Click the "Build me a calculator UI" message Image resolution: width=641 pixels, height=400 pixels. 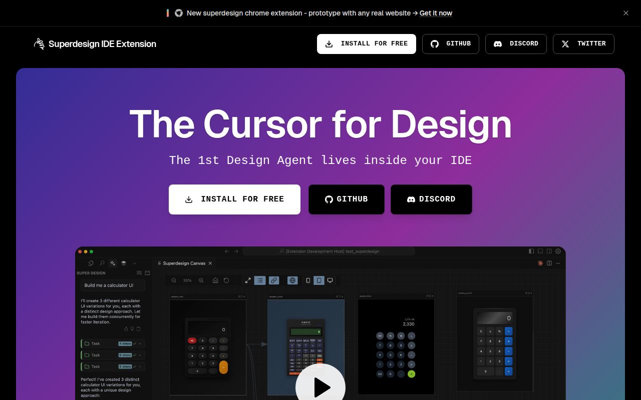click(x=113, y=285)
